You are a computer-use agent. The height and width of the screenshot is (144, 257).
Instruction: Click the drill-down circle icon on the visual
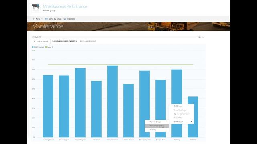tap(37, 37)
